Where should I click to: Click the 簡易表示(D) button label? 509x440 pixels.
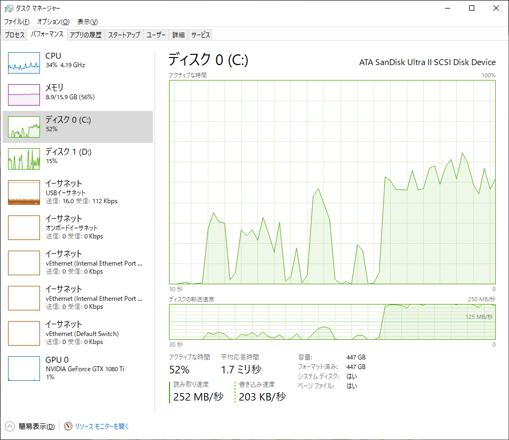tap(37, 426)
